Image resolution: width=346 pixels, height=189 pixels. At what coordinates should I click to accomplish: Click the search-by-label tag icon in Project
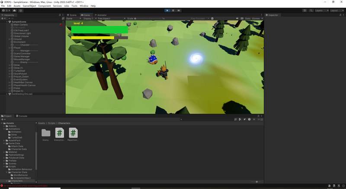244,119
